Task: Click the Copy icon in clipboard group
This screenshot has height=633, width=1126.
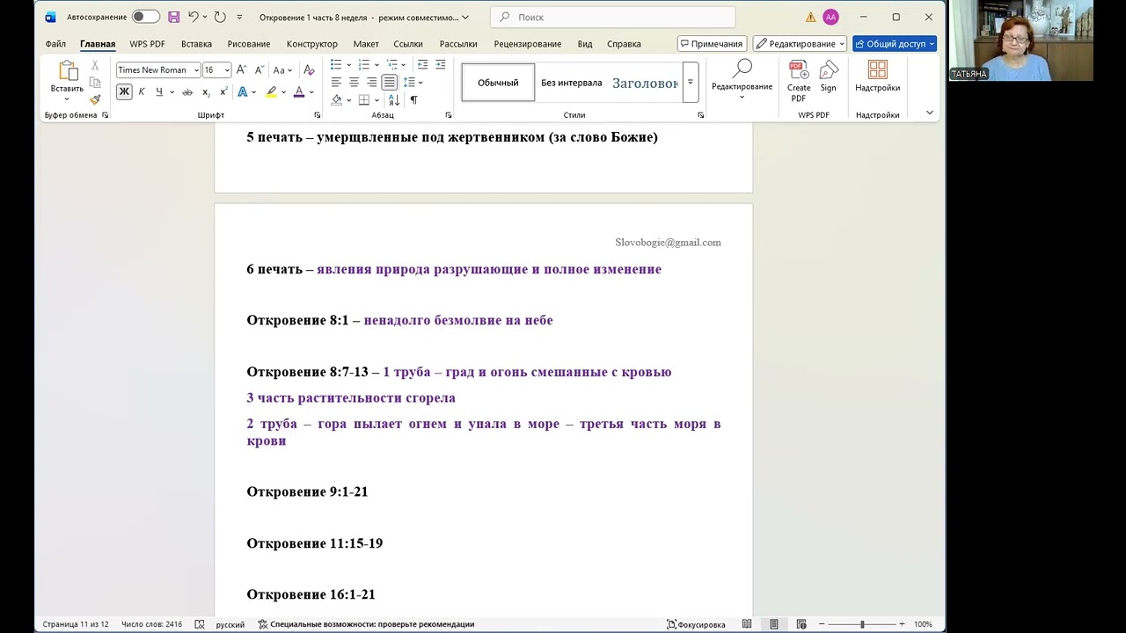Action: coord(95,83)
